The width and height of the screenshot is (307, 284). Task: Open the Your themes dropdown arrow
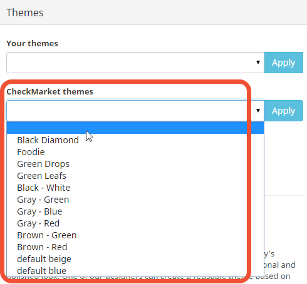[x=258, y=63]
